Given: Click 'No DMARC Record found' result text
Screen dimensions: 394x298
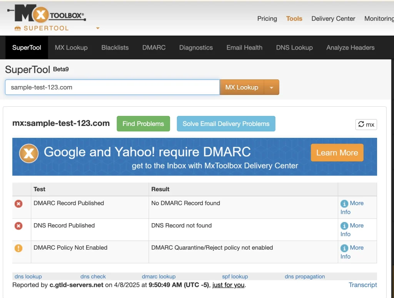Looking at the screenshot, I should tap(185, 203).
